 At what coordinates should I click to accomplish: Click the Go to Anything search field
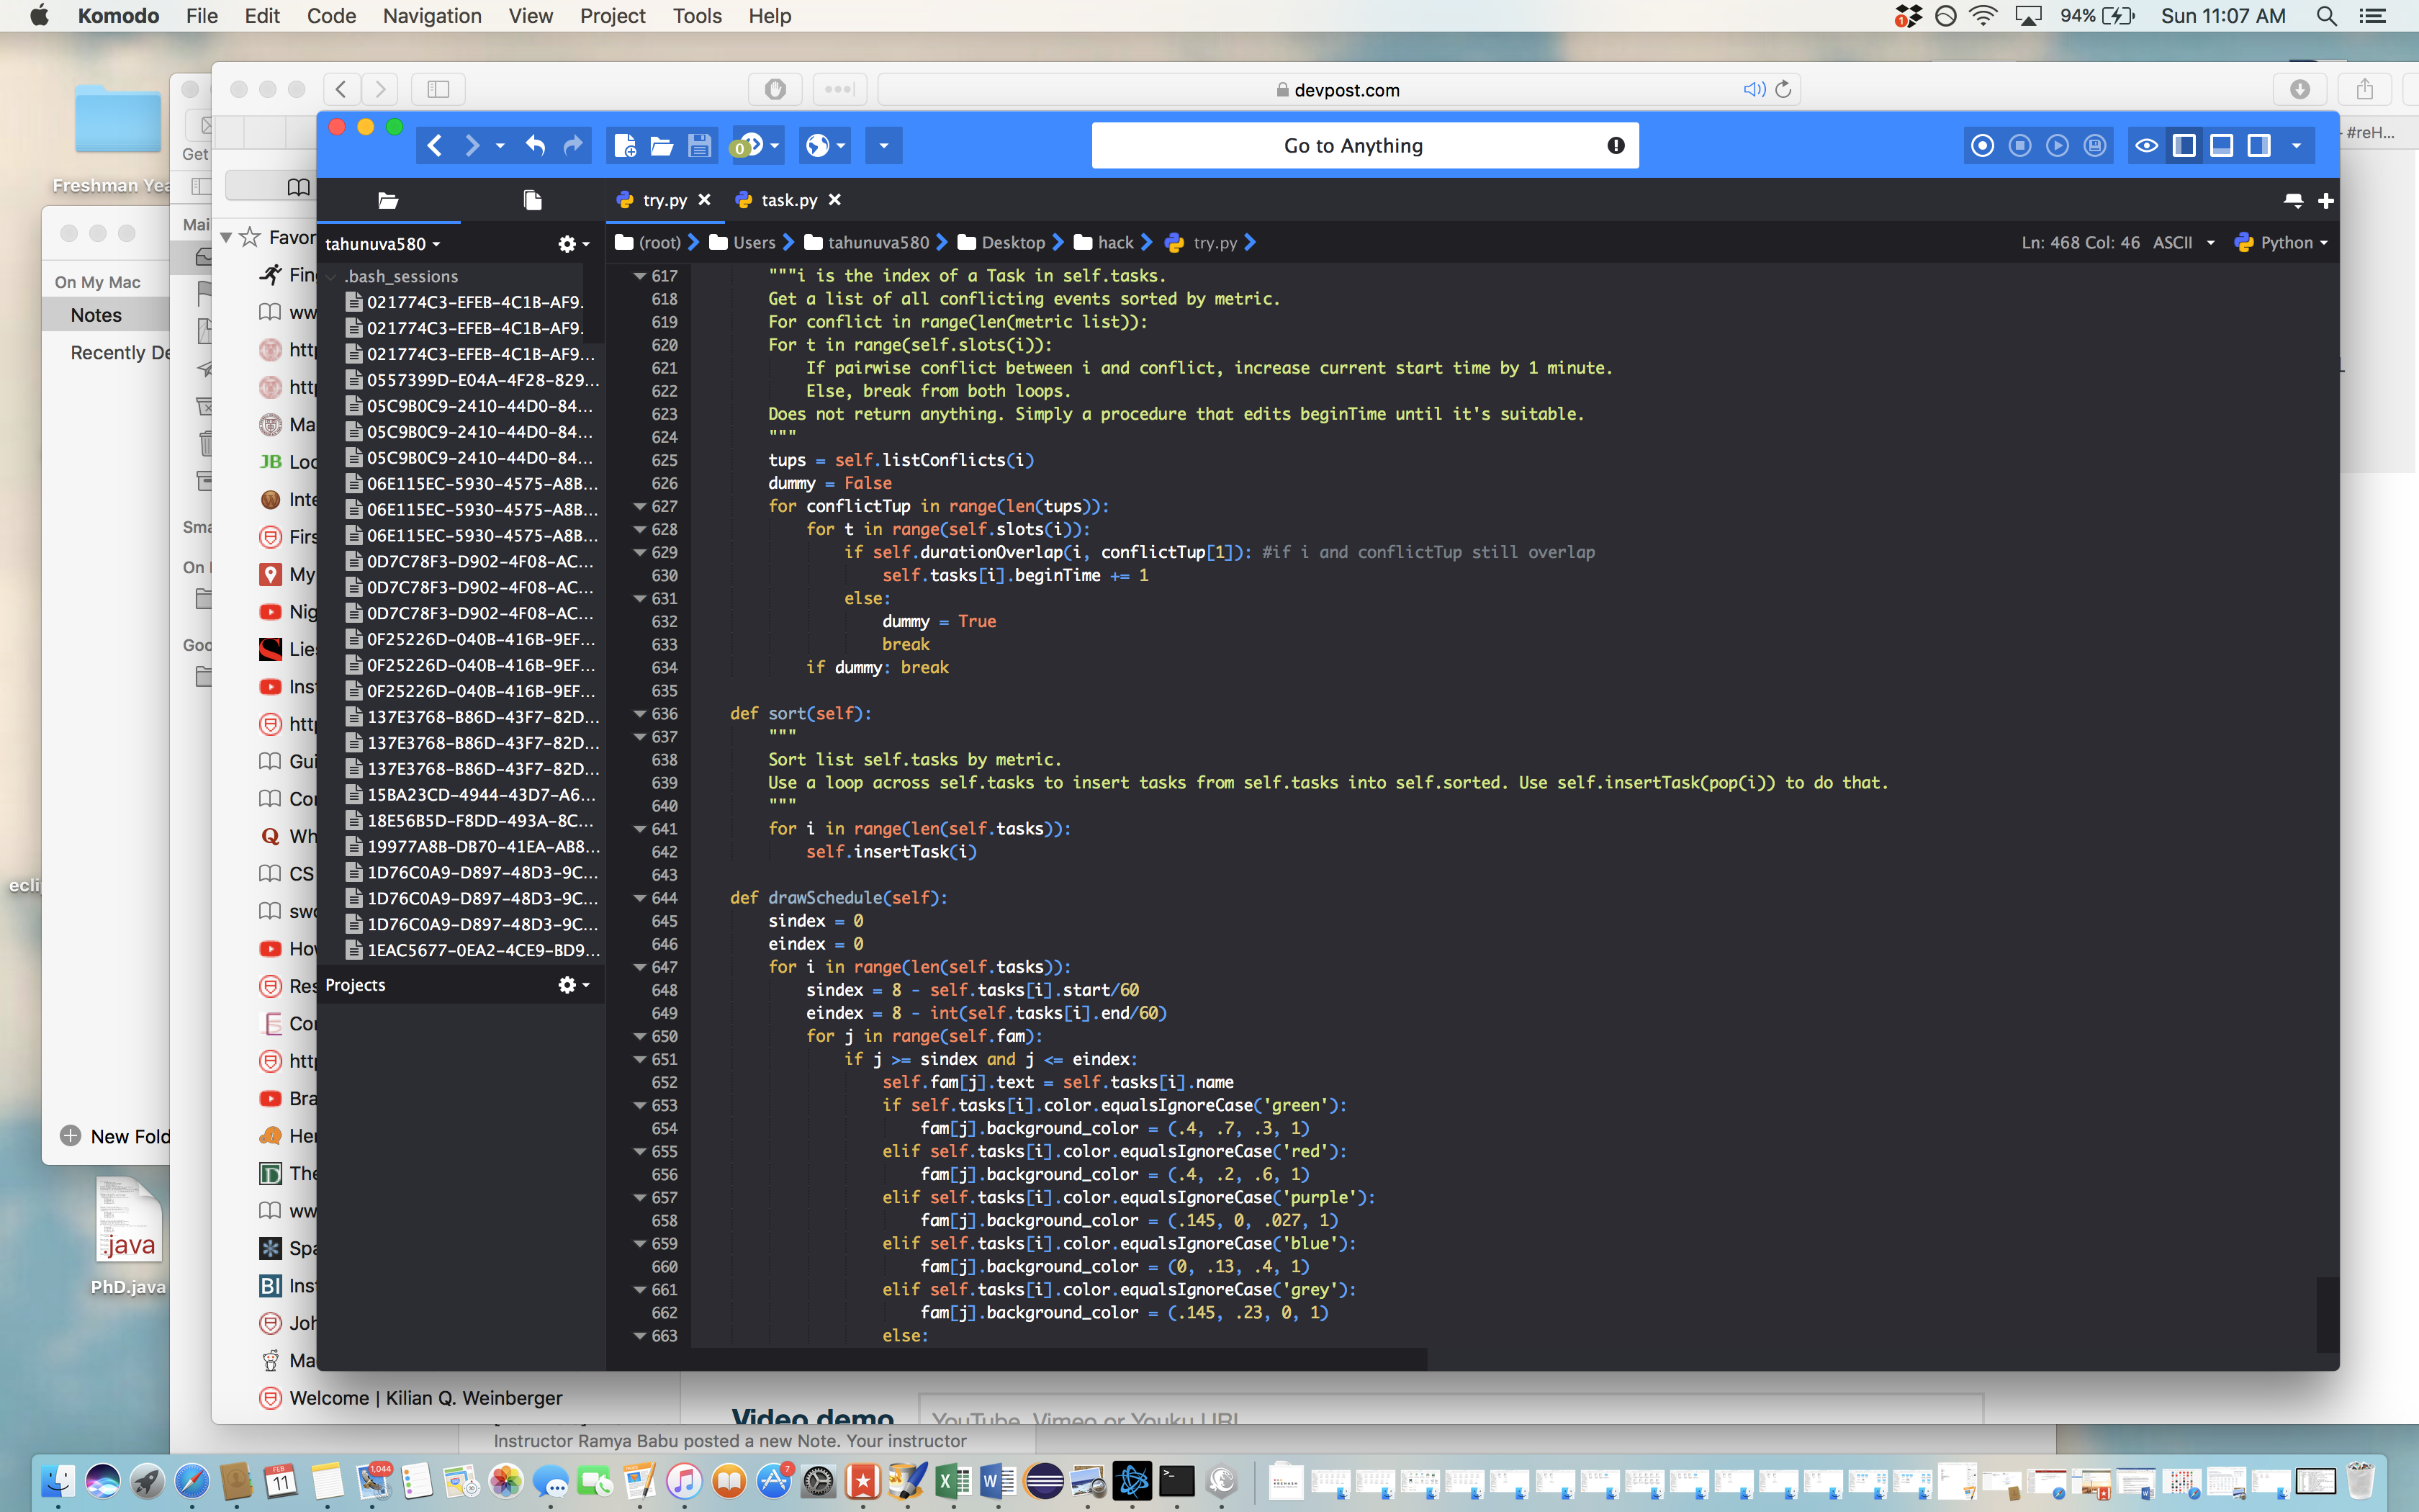point(1353,146)
